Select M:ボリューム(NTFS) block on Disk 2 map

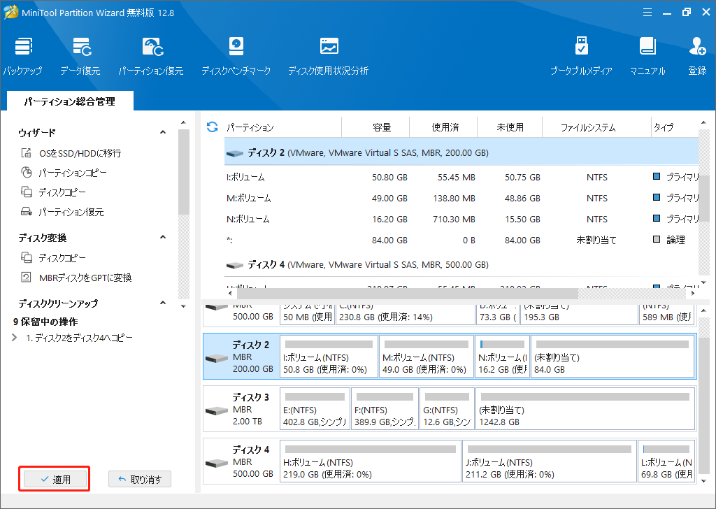click(x=427, y=356)
